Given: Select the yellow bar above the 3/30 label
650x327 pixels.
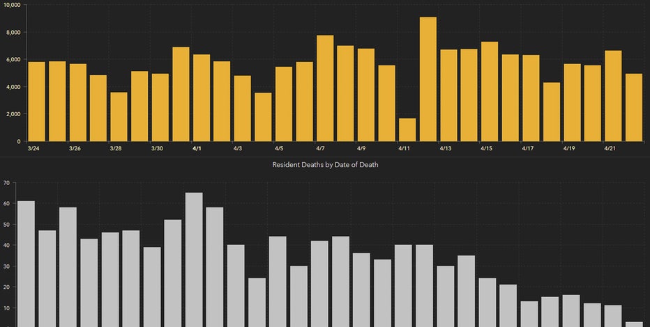Looking at the screenshot, I should pyautogui.click(x=160, y=107).
